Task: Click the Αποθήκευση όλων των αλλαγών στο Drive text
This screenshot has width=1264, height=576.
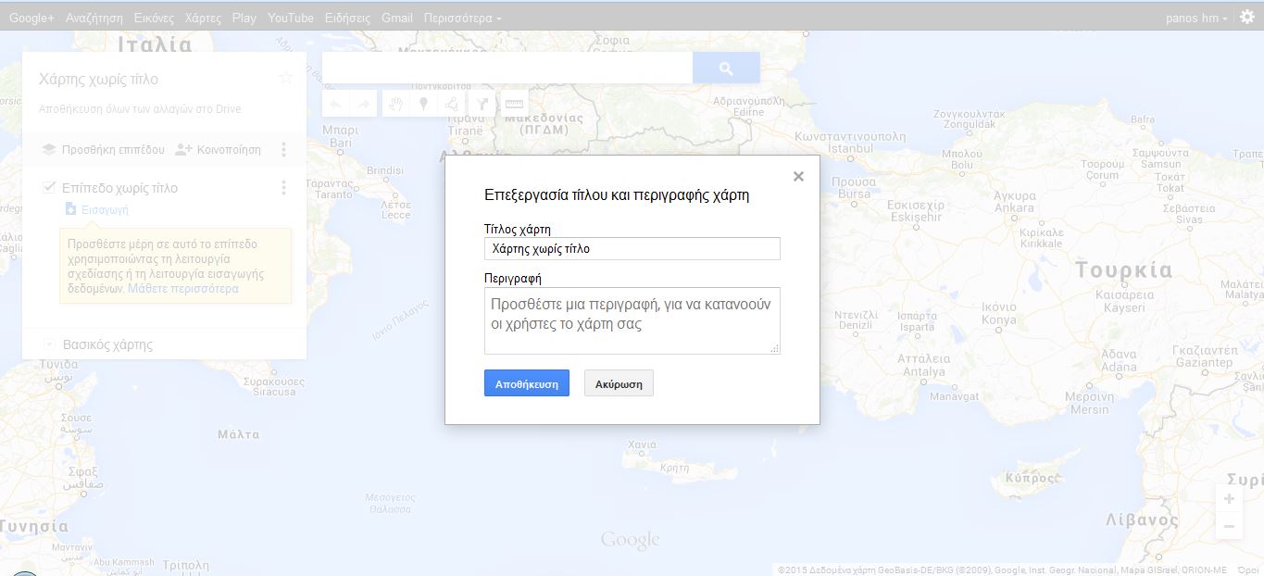Action: coord(140,109)
